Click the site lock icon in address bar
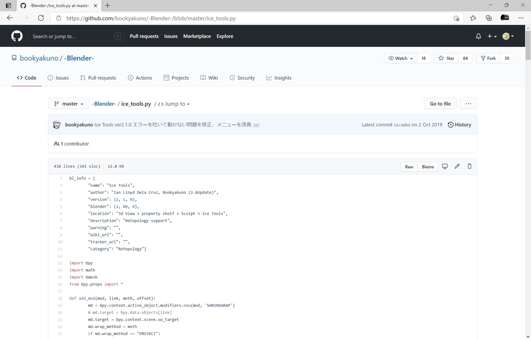This screenshot has width=531, height=339. [58, 18]
